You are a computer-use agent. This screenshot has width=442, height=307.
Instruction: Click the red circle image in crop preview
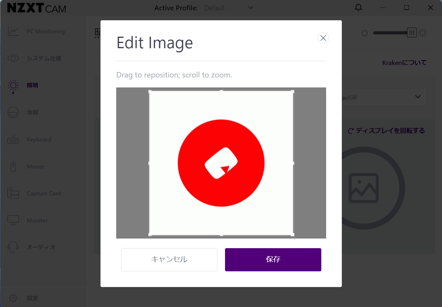click(x=221, y=163)
